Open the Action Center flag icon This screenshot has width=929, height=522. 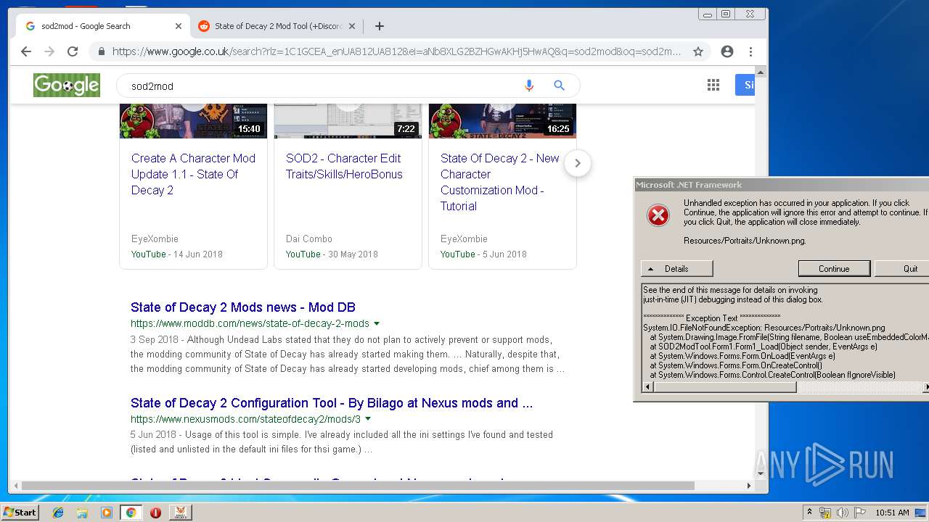coord(860,513)
